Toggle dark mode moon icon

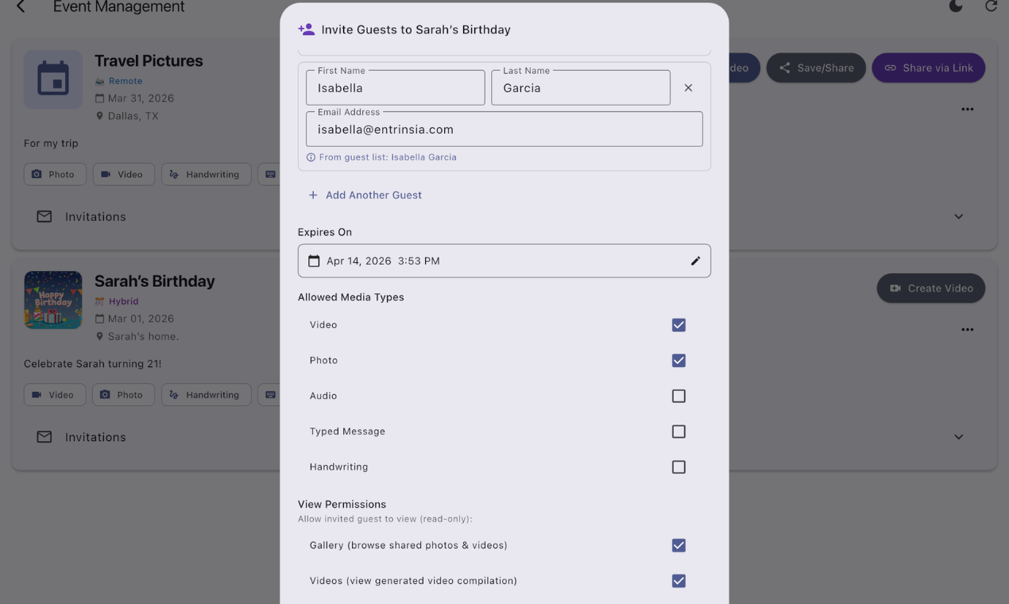pyautogui.click(x=956, y=6)
